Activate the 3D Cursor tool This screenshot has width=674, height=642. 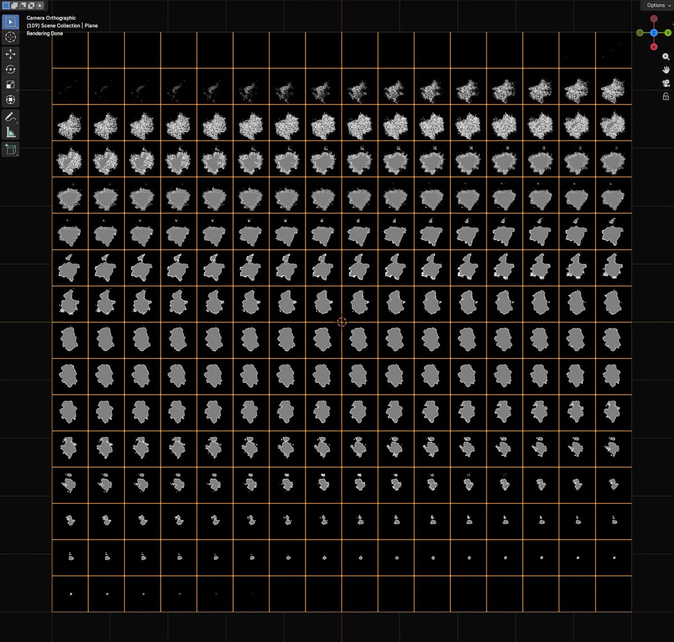click(x=11, y=37)
